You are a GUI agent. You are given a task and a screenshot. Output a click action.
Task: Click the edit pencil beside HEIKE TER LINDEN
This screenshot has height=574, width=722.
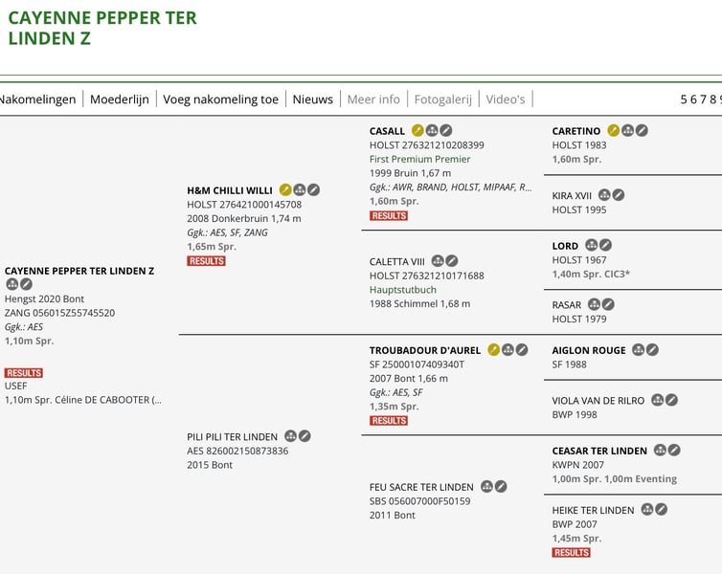[661, 510]
